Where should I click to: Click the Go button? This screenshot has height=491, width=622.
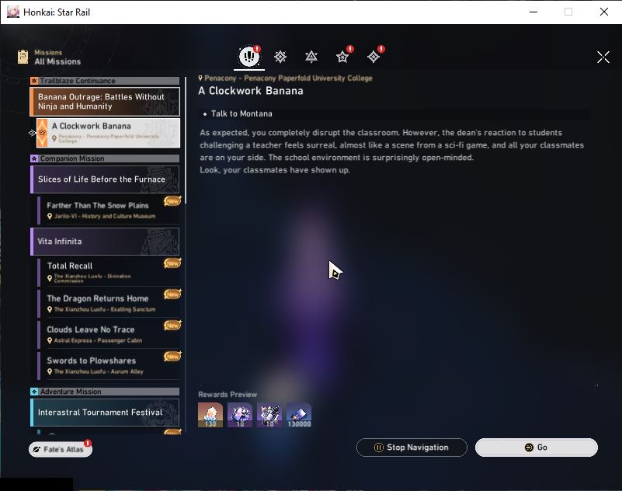(x=537, y=447)
